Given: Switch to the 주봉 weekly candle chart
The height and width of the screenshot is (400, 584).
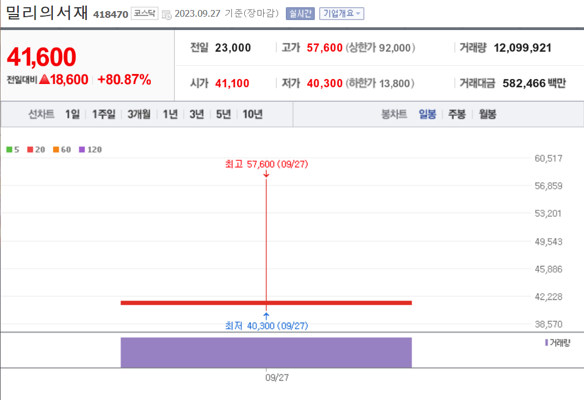Looking at the screenshot, I should (457, 114).
